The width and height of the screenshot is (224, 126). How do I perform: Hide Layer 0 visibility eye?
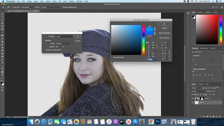coord(192,99)
